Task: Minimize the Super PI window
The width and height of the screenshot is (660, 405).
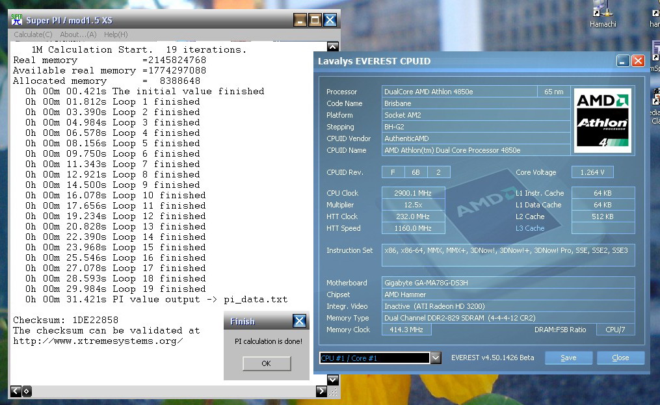Action: click(x=300, y=20)
